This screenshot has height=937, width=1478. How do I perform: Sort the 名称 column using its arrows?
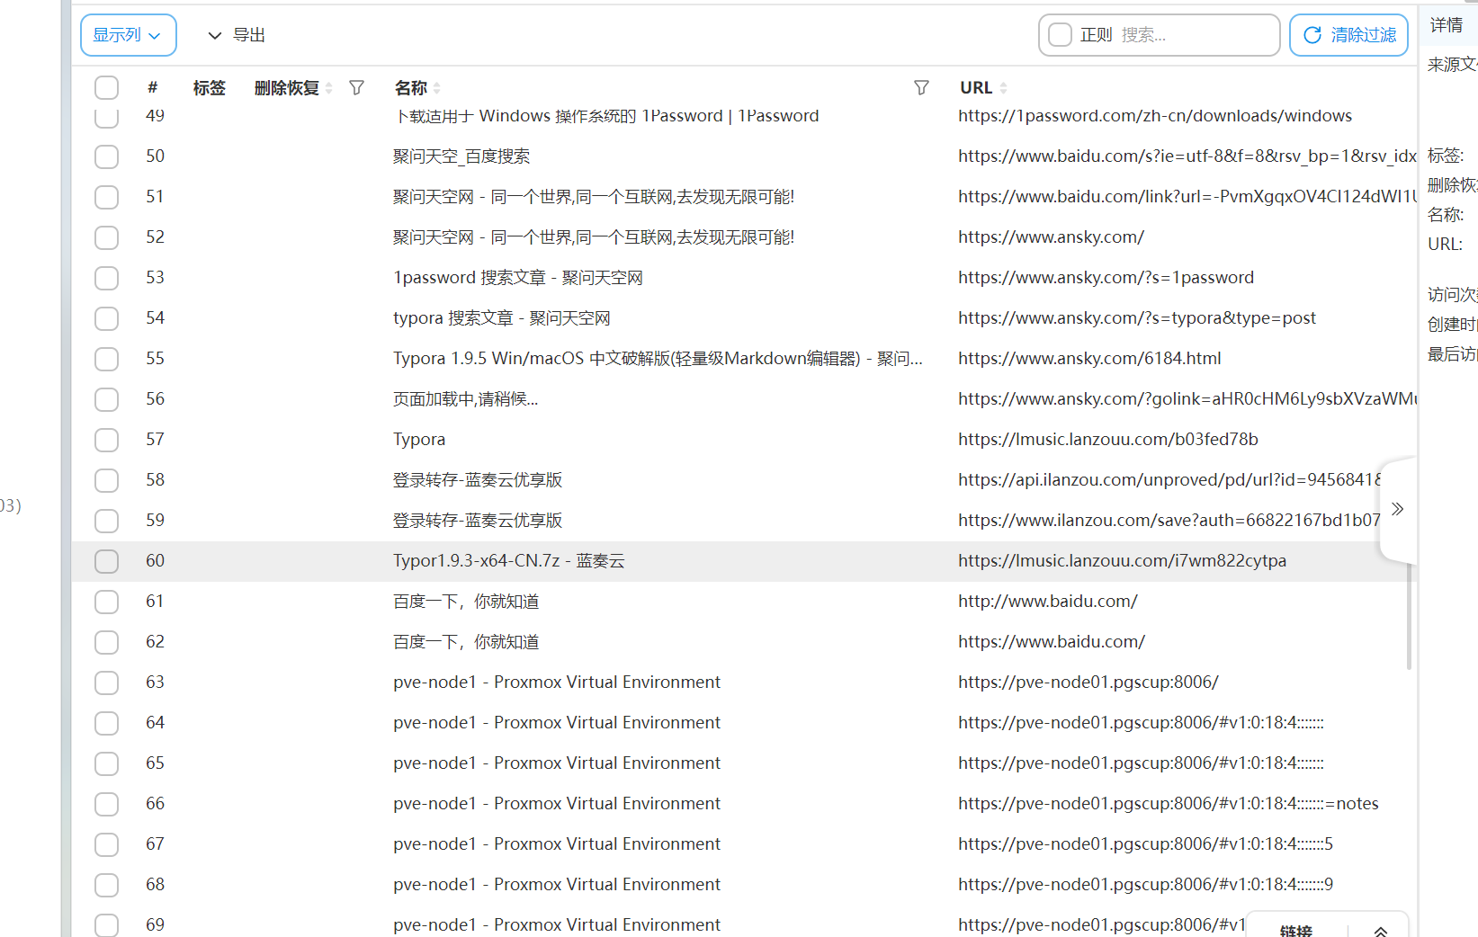437,88
